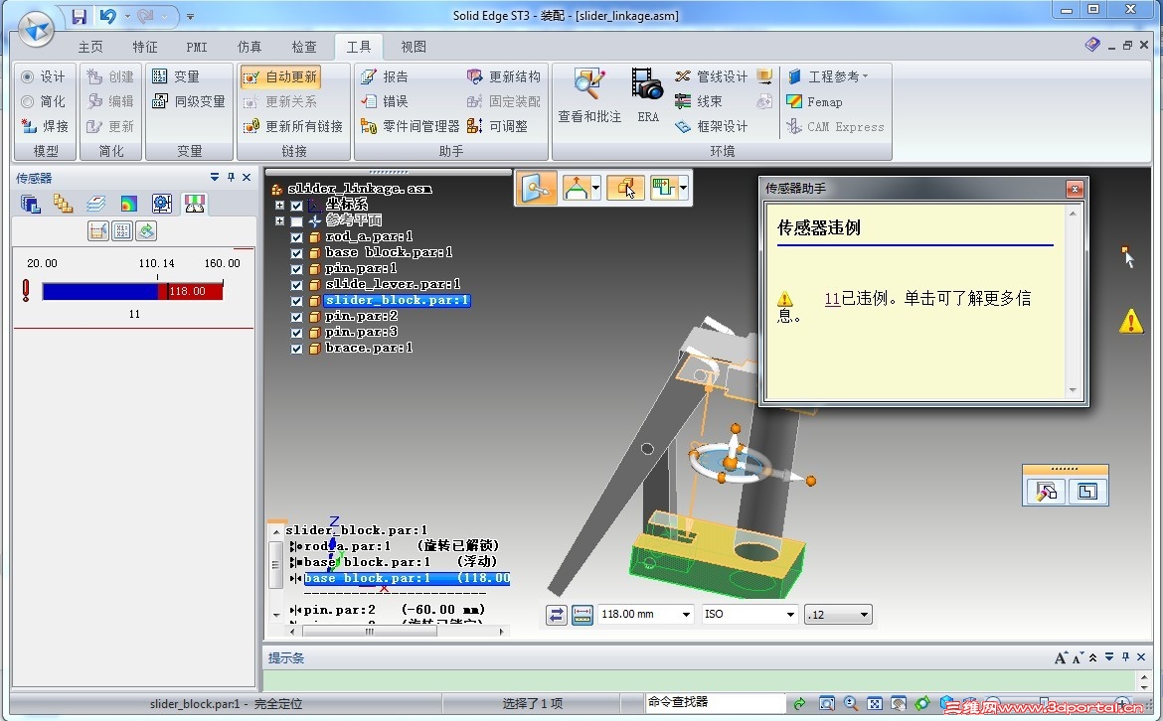
Task: Open 同级变量 peer variables
Action: 189,101
